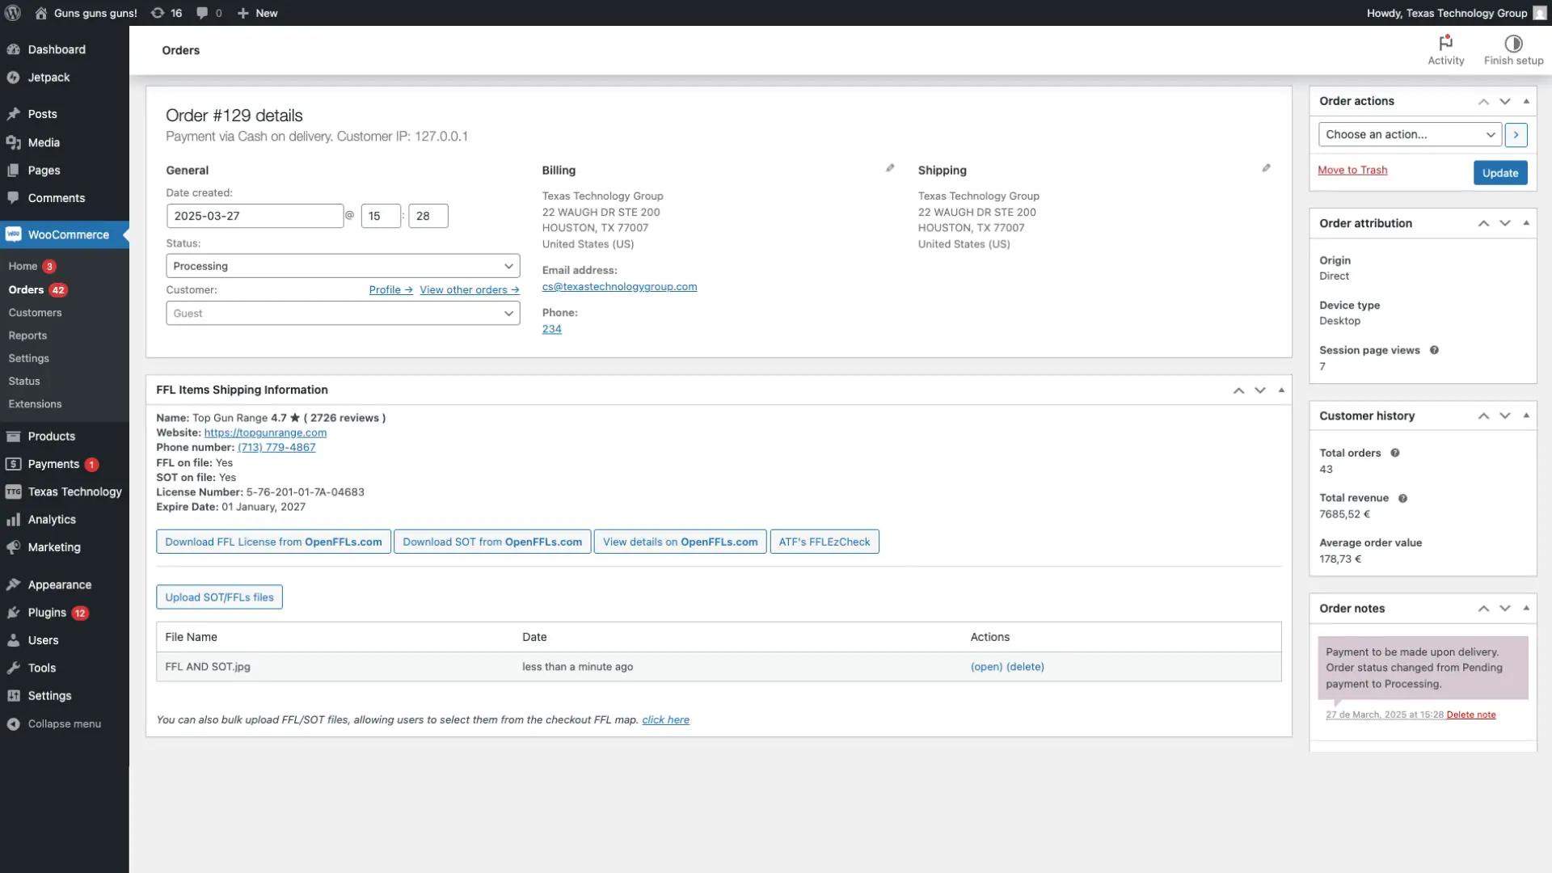Move Customer history panel up
The height and width of the screenshot is (873, 1552).
point(1483,415)
